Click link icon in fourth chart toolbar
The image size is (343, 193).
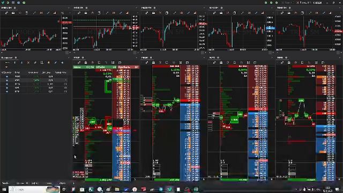coord(214,13)
